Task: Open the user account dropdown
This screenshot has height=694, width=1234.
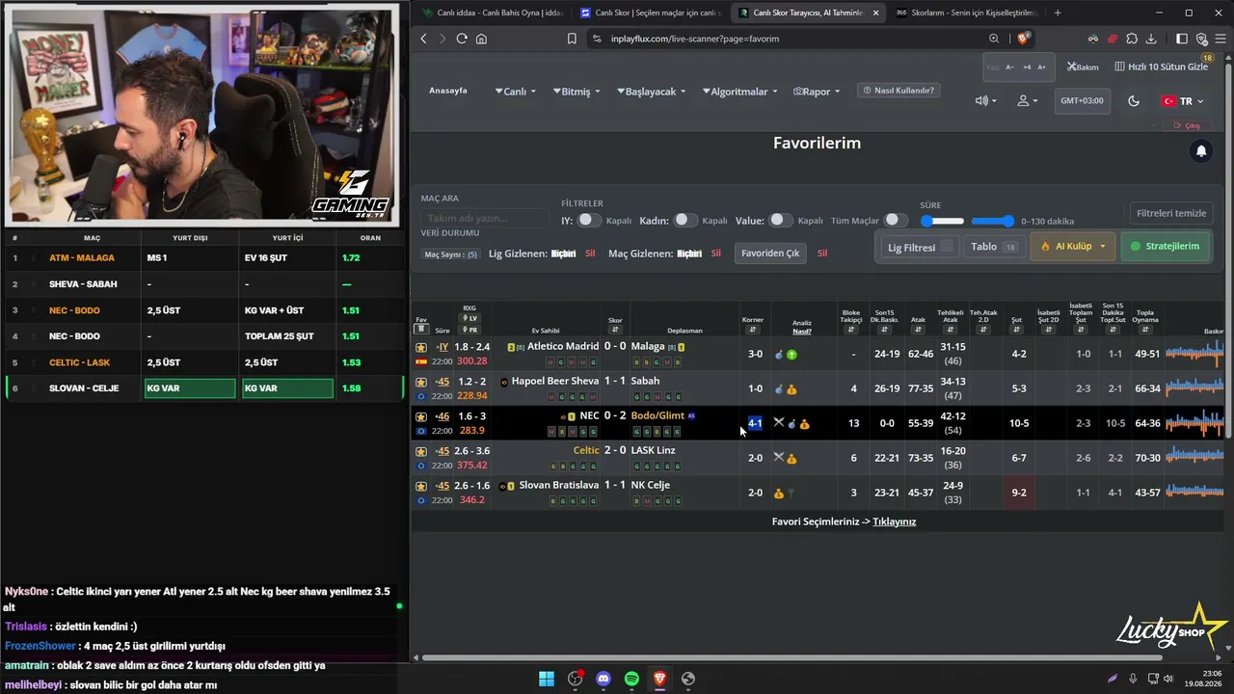Action: click(x=1028, y=101)
